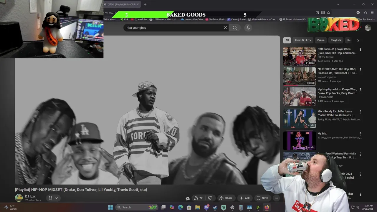Image resolution: width=377 pixels, height=212 pixels.
Task: Open Firefox from the taskbar
Action: click(x=267, y=207)
